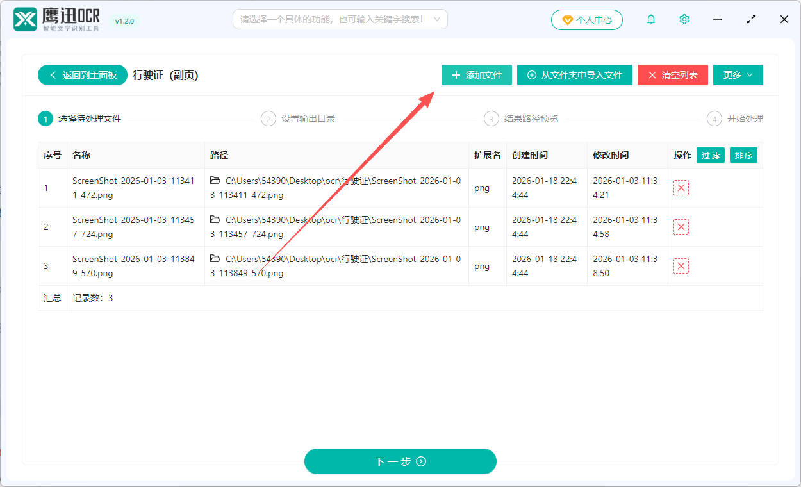801x487 pixels.
Task: Open the notification bell icon
Action: [650, 19]
